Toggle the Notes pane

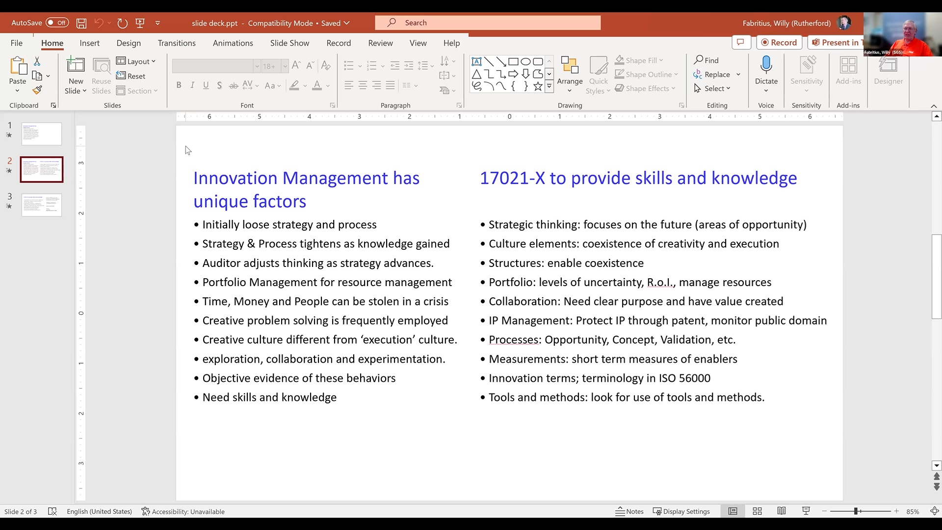[x=629, y=511]
